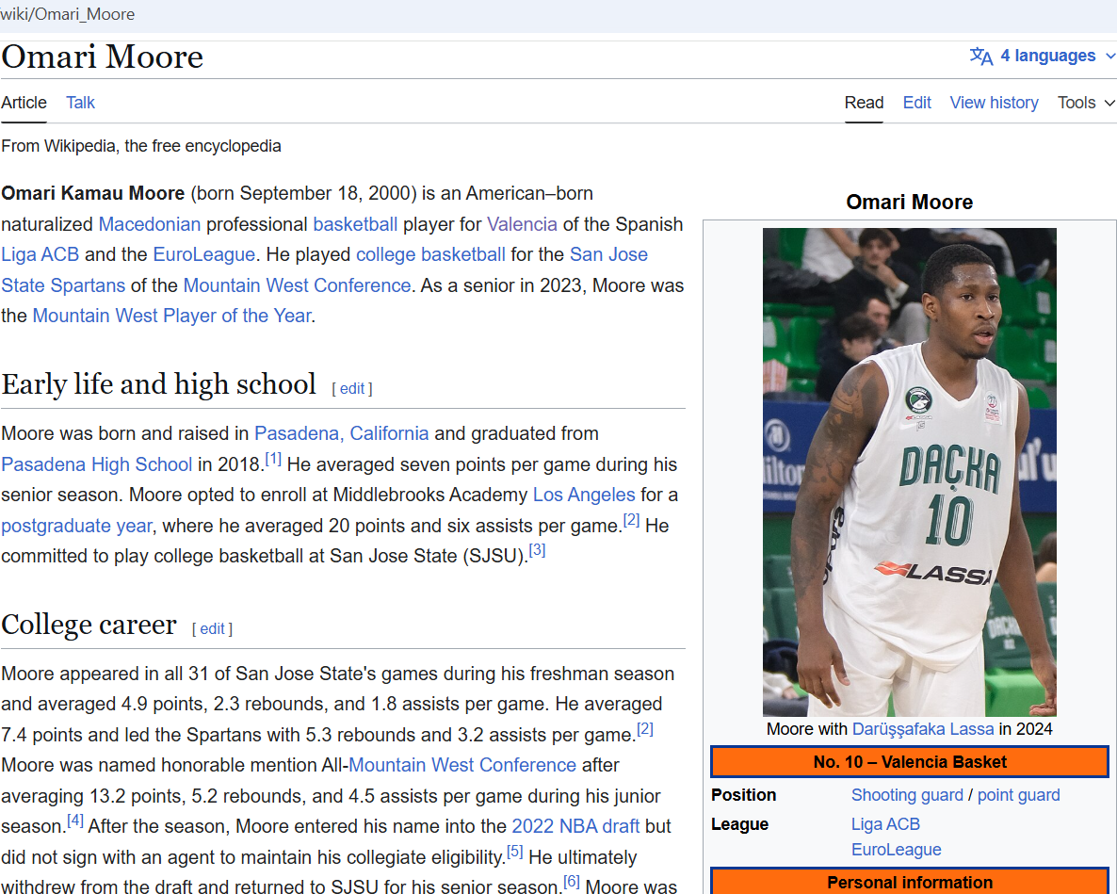Click the URL text in address bar
The width and height of the screenshot is (1117, 894).
point(68,14)
